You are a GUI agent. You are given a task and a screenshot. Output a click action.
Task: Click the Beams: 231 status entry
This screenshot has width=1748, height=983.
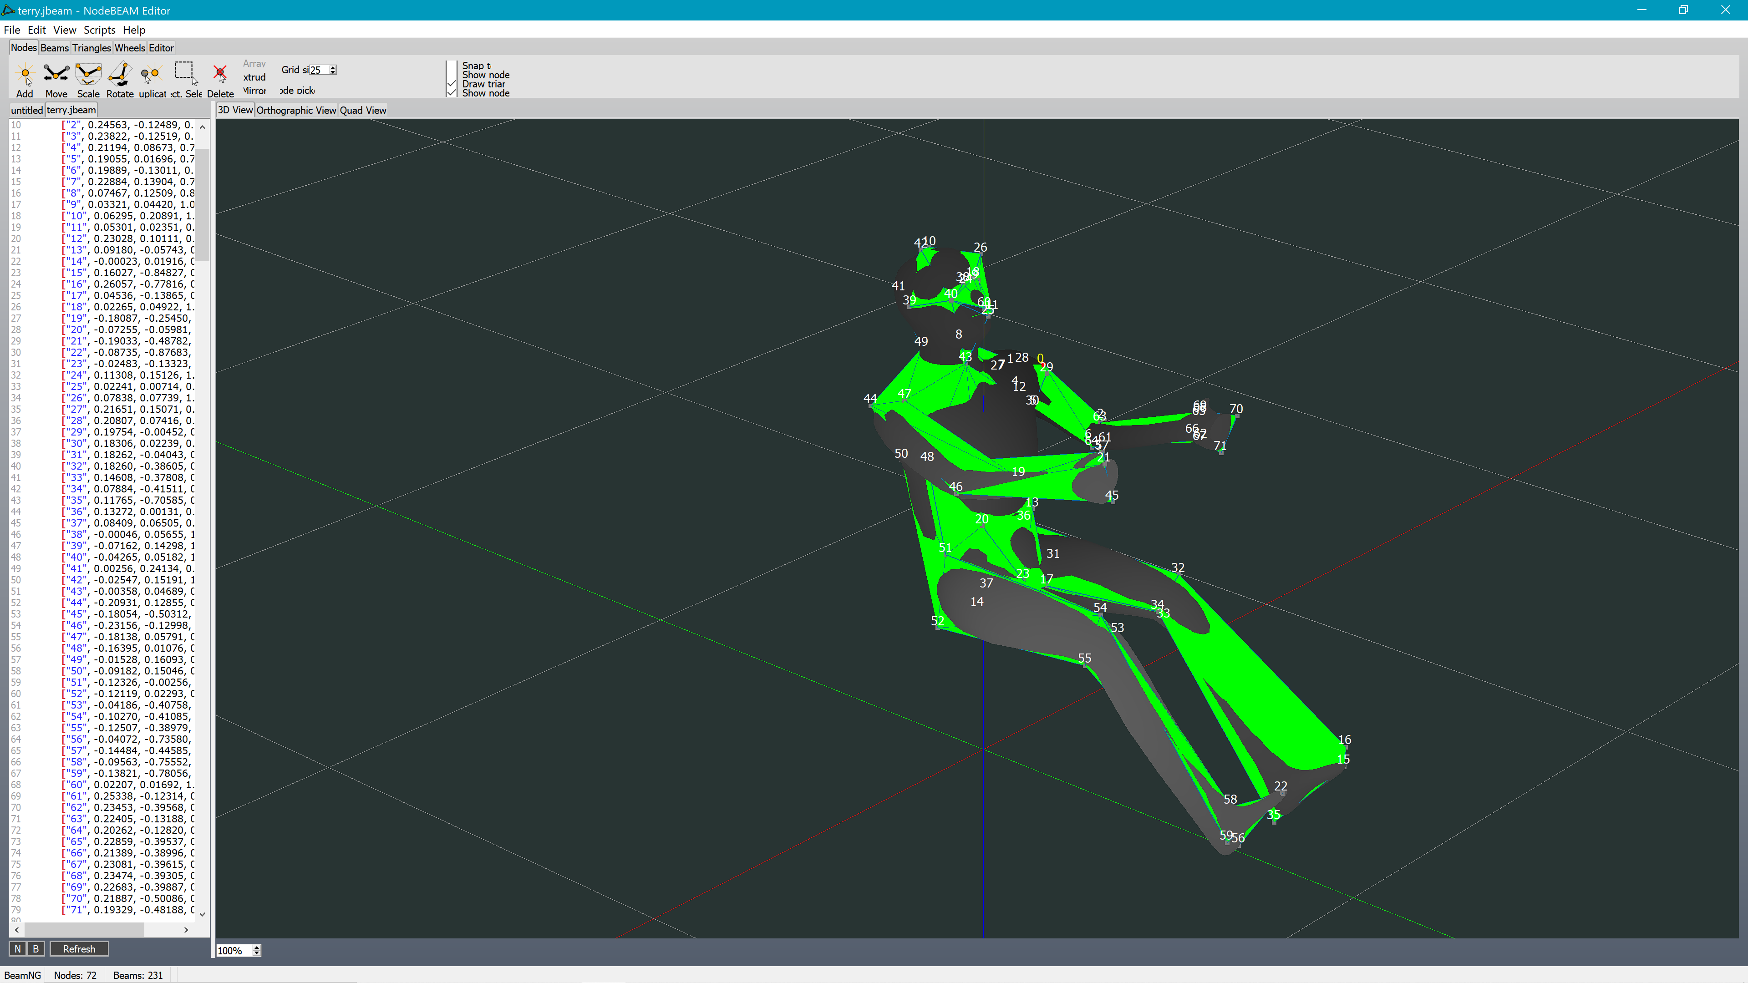click(x=138, y=975)
